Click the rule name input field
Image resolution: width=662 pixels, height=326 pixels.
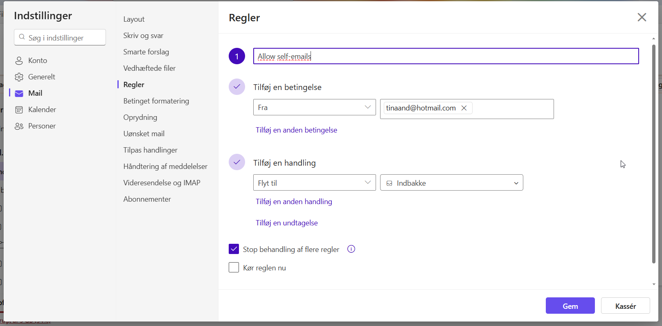pos(446,56)
